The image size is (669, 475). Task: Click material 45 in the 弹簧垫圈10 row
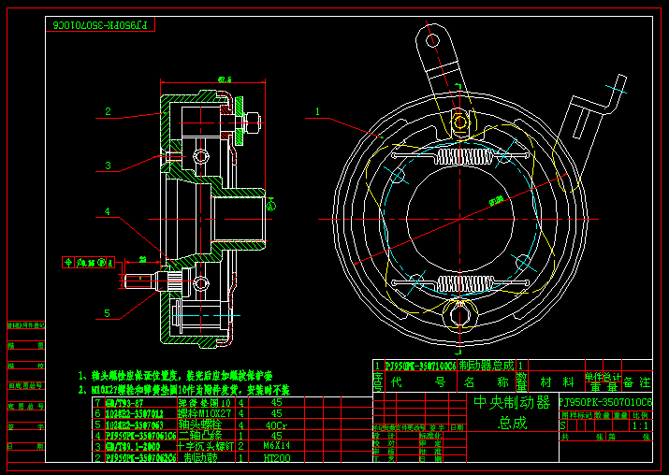[x=276, y=402]
